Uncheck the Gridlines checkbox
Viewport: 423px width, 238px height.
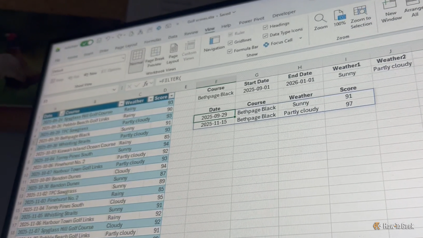230,42
